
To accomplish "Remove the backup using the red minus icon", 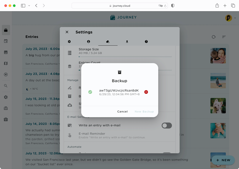I will 146,92.
